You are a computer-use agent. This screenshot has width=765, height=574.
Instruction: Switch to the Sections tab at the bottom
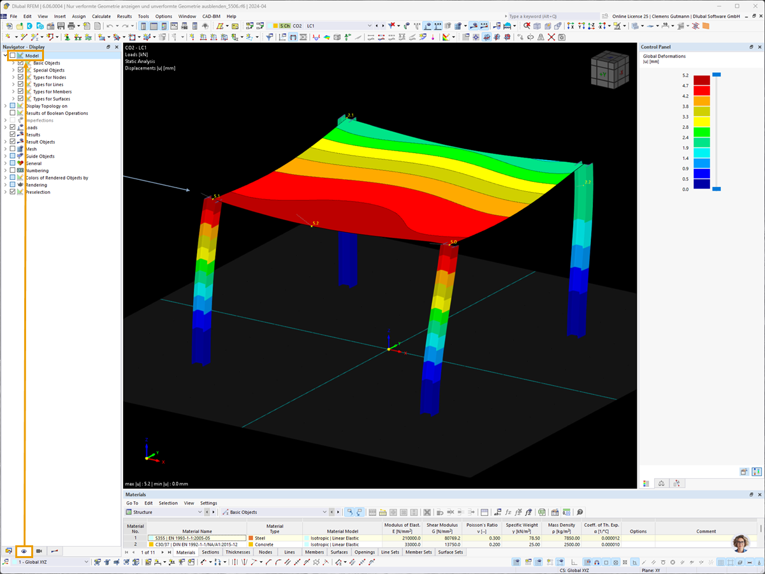tap(210, 552)
